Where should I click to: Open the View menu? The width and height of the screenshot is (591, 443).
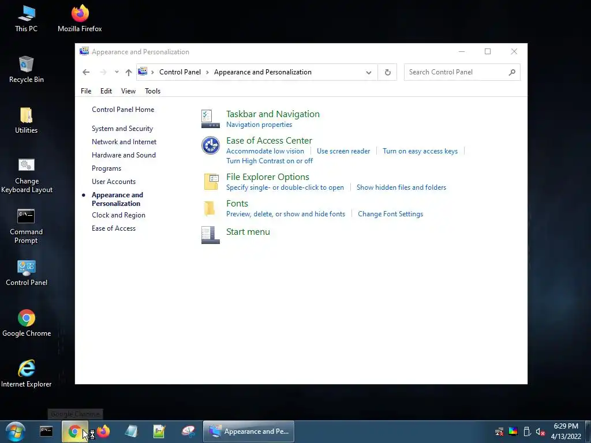[128, 91]
